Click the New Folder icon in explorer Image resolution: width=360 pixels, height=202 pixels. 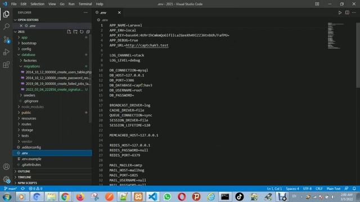tap(75, 32)
